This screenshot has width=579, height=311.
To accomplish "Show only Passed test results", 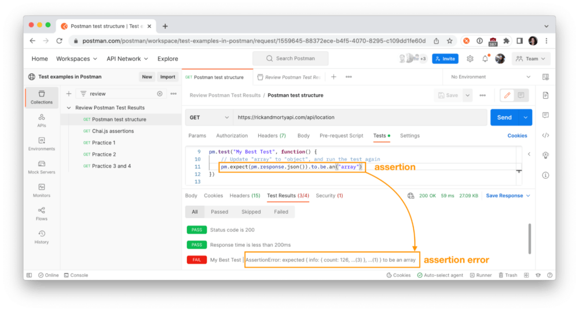I will click(x=219, y=212).
